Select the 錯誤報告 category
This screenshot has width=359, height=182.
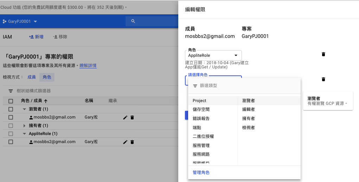coord(213,119)
